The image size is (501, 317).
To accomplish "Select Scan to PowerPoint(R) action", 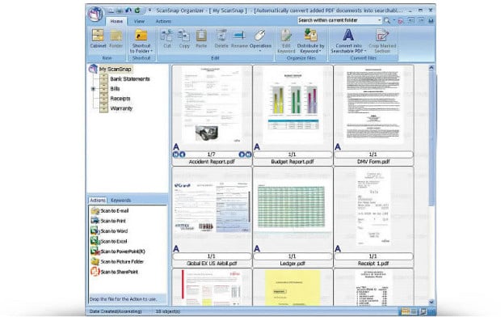I will pyautogui.click(x=118, y=251).
